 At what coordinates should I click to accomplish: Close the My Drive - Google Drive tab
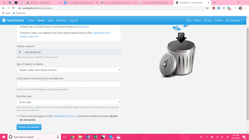click(x=60, y=3)
